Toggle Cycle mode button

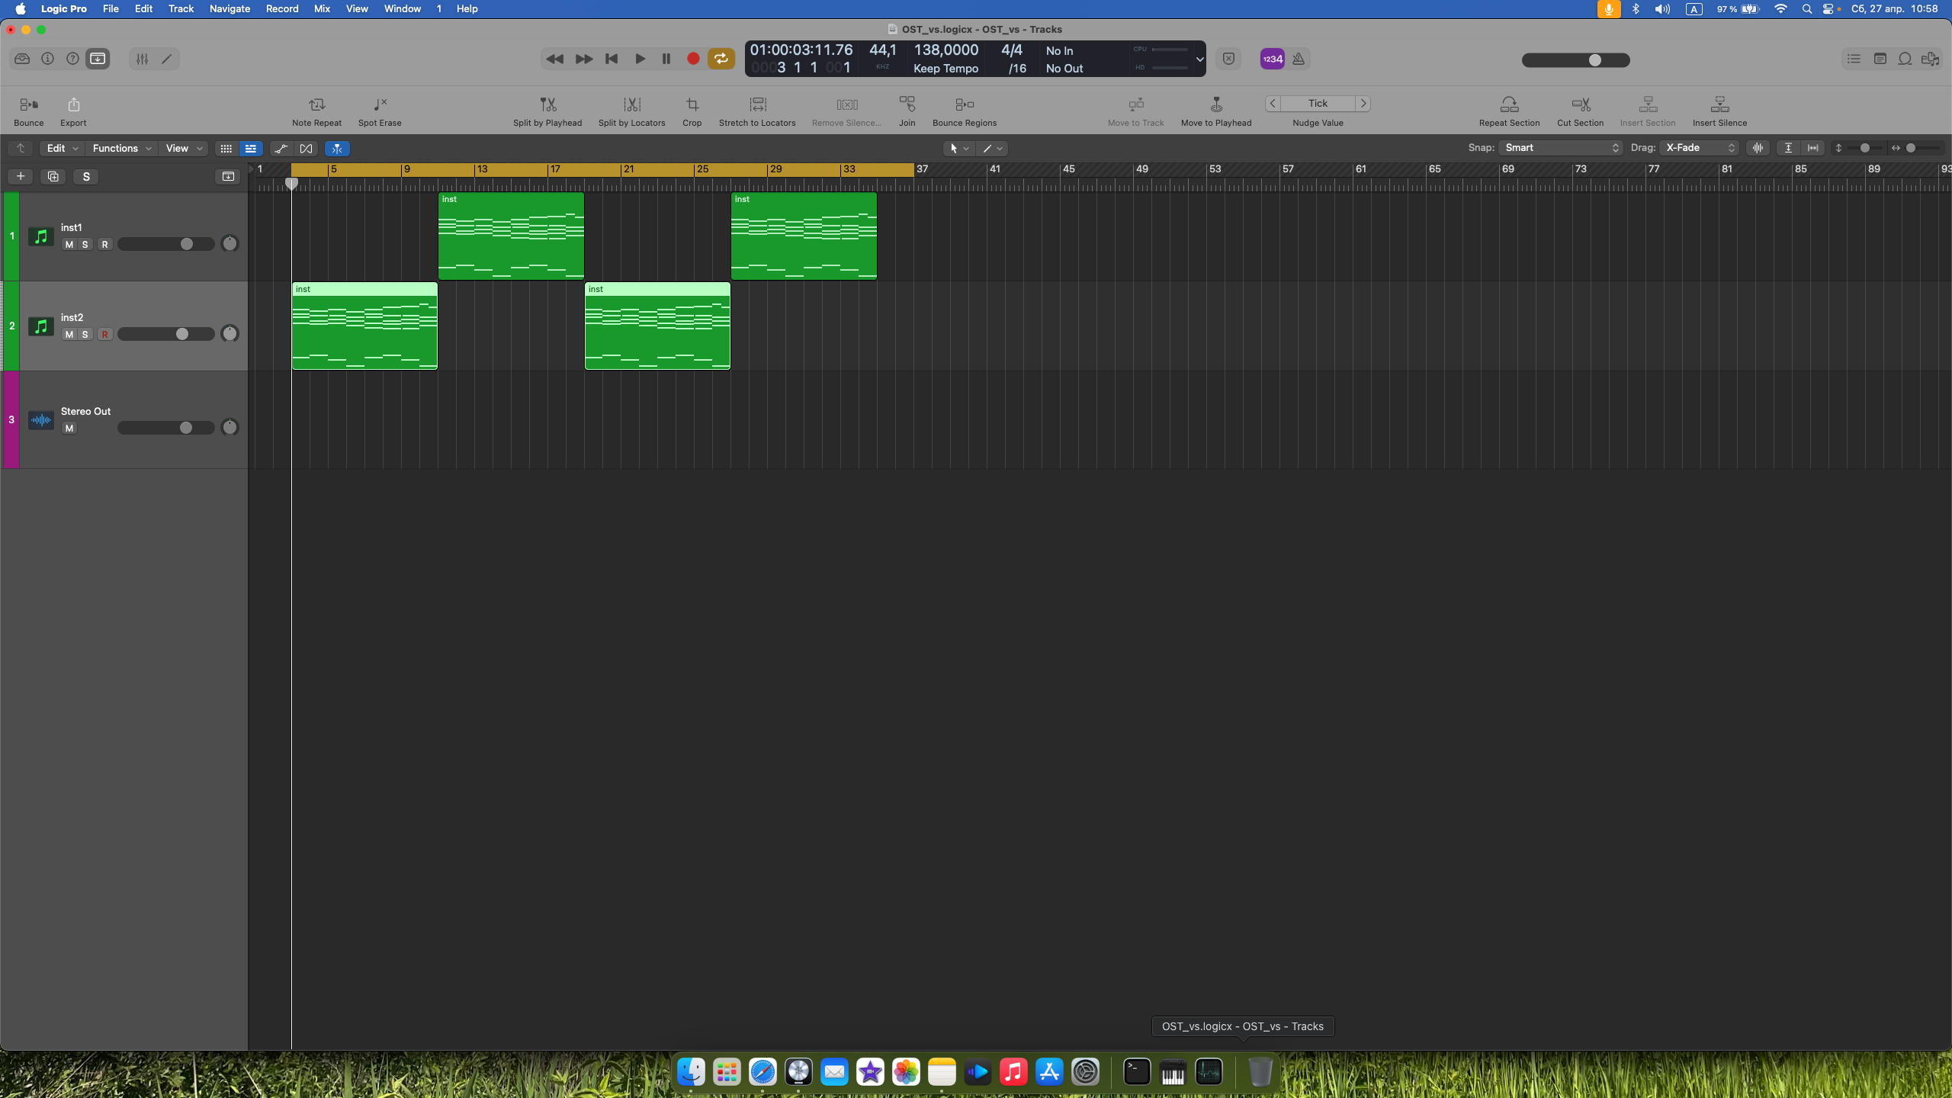click(x=721, y=59)
